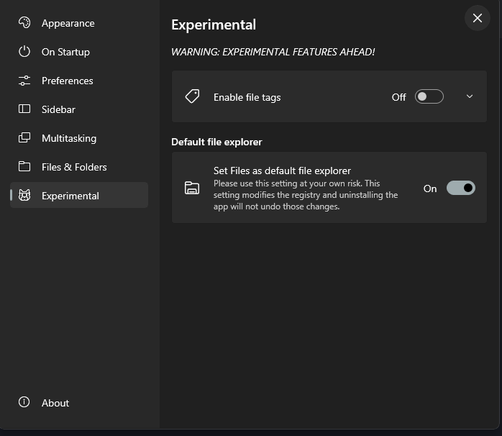Enable the file tags toggle switch

point(429,96)
